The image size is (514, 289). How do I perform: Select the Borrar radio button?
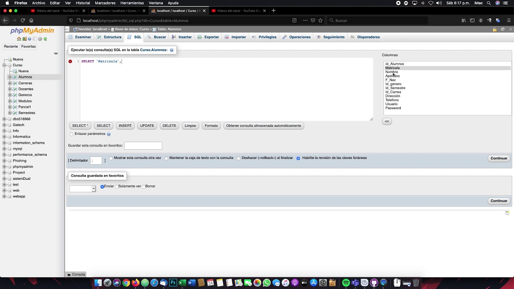(x=144, y=187)
